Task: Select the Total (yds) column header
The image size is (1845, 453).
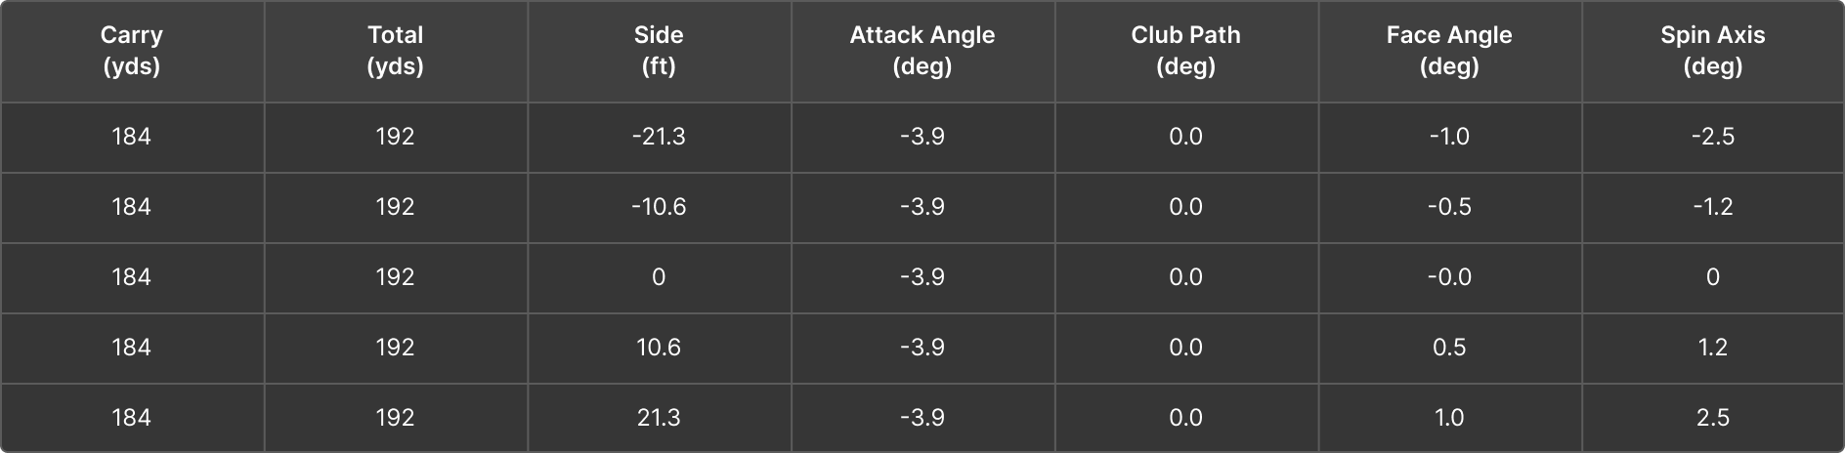Action: (x=396, y=51)
